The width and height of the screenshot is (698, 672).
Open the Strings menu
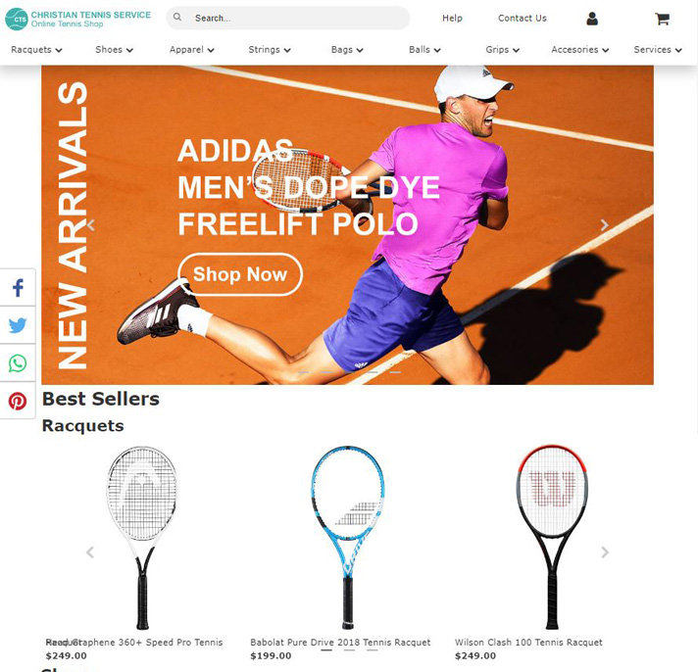click(x=270, y=50)
